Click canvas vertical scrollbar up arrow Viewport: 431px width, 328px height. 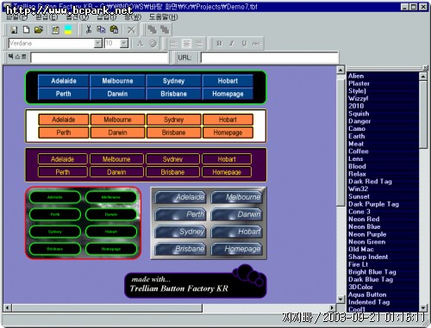[x=340, y=70]
